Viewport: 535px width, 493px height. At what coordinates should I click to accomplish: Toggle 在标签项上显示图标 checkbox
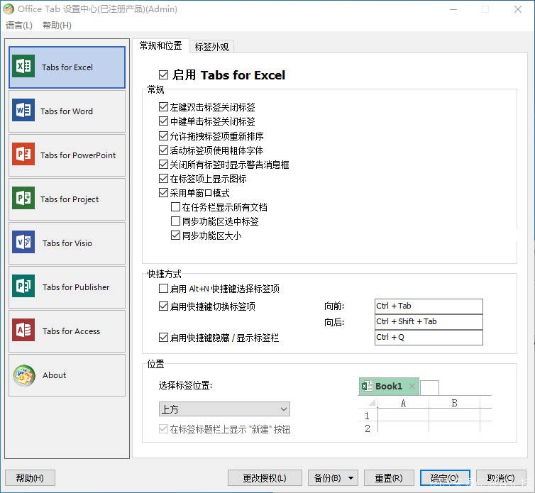click(163, 179)
